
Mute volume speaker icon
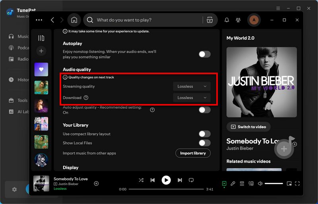[260, 183]
